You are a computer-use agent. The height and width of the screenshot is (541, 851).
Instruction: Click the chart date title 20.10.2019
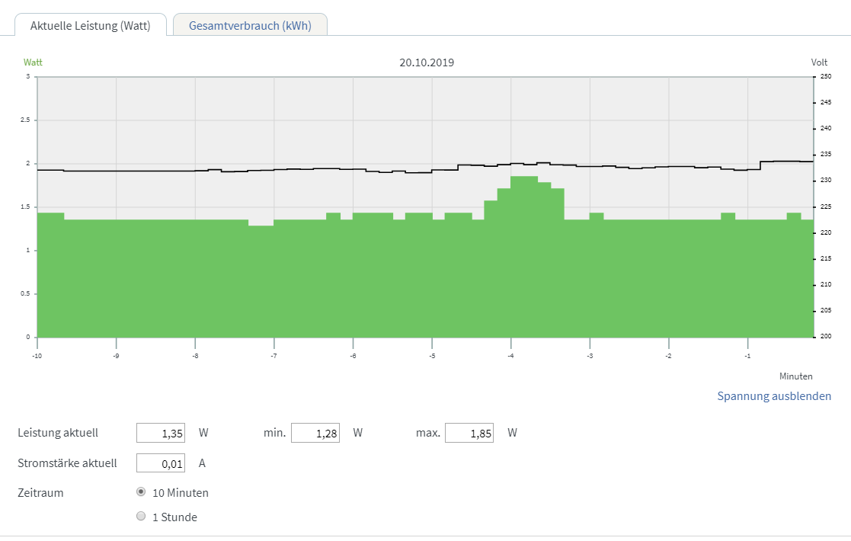click(427, 62)
